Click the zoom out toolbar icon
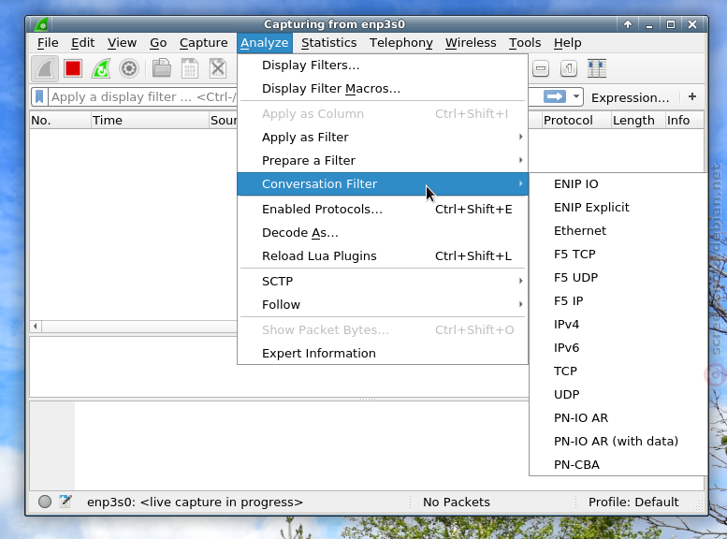Viewport: 727px width, 539px height. pos(541,68)
